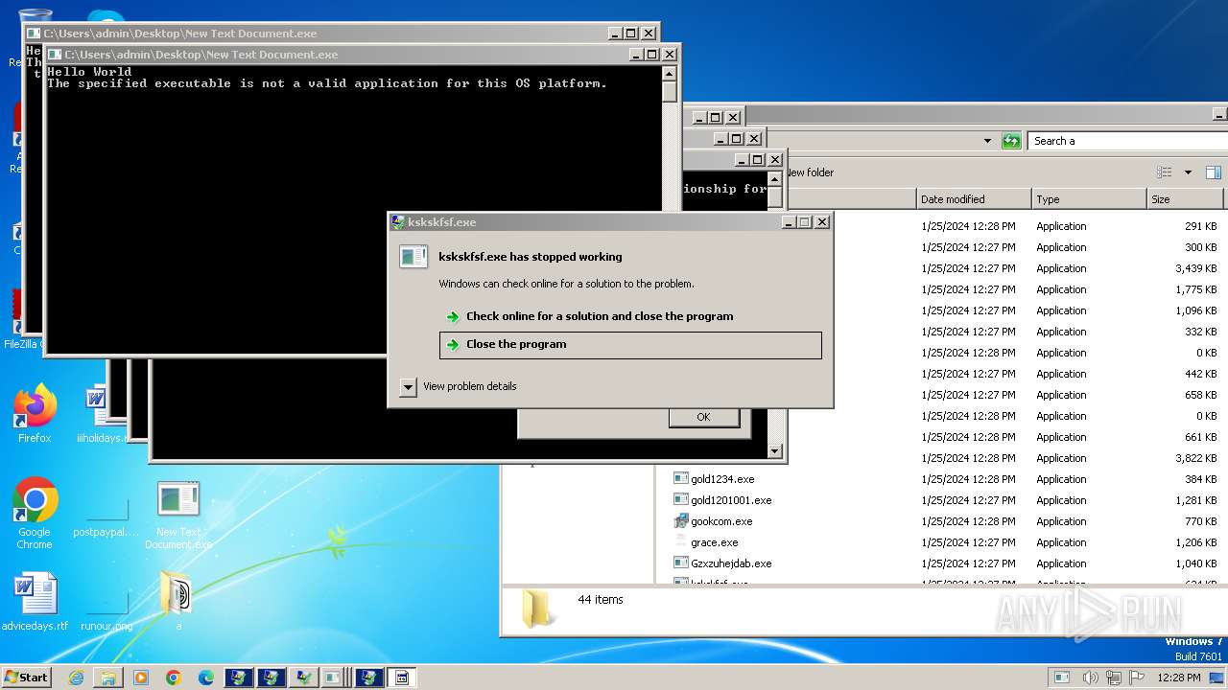Click the scroll-up arrow of front console window

click(x=670, y=74)
